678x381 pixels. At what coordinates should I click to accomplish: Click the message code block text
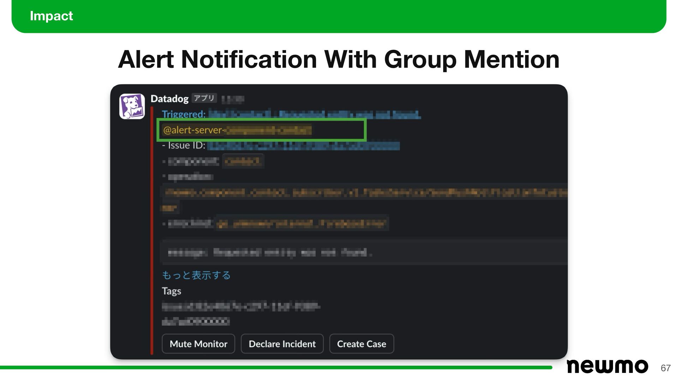pyautogui.click(x=270, y=252)
